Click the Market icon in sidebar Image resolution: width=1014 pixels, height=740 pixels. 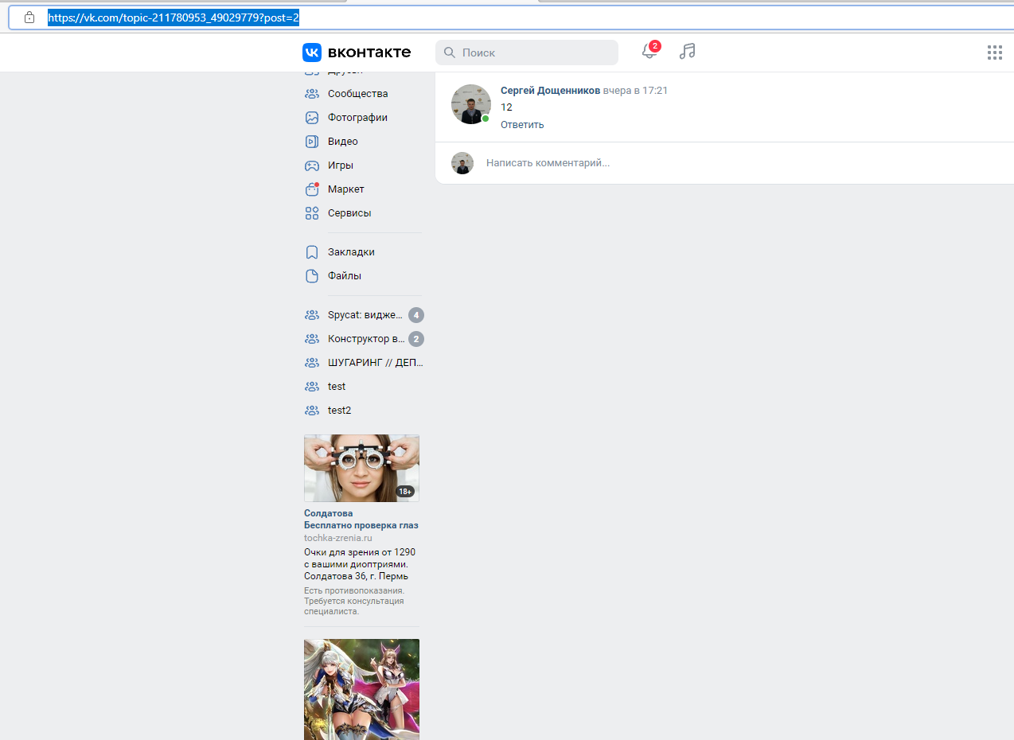[x=312, y=189]
